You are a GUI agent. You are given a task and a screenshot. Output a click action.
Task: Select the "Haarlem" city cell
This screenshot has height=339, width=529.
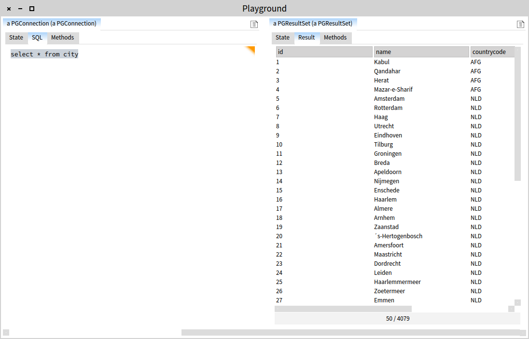(x=385, y=200)
